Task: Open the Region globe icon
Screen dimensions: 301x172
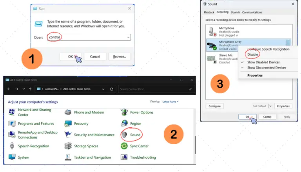Action: tap(124, 123)
